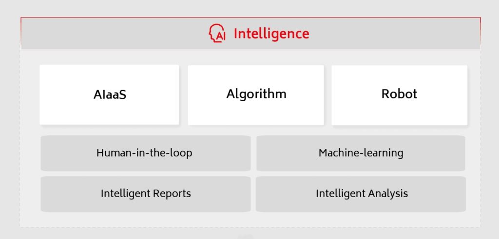Select the AIaaS white card
Image resolution: width=499 pixels, height=239 pixels.
coord(109,95)
